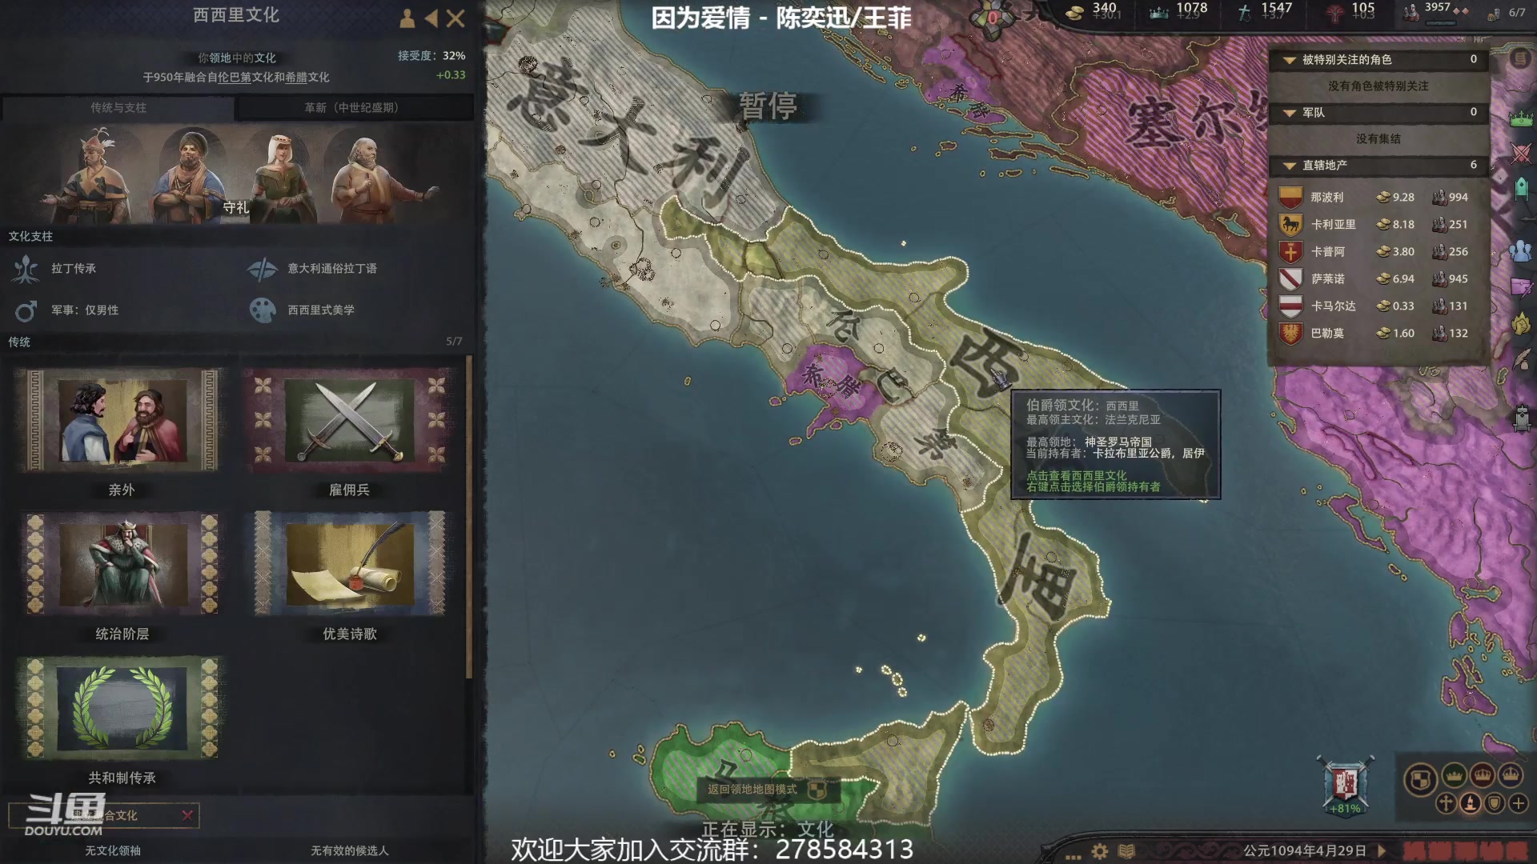Toggle the Culture candle map mode

(x=1470, y=803)
